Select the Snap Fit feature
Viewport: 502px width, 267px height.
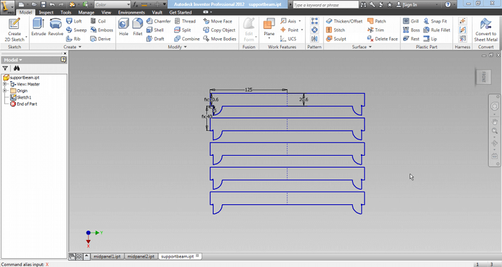[435, 21]
